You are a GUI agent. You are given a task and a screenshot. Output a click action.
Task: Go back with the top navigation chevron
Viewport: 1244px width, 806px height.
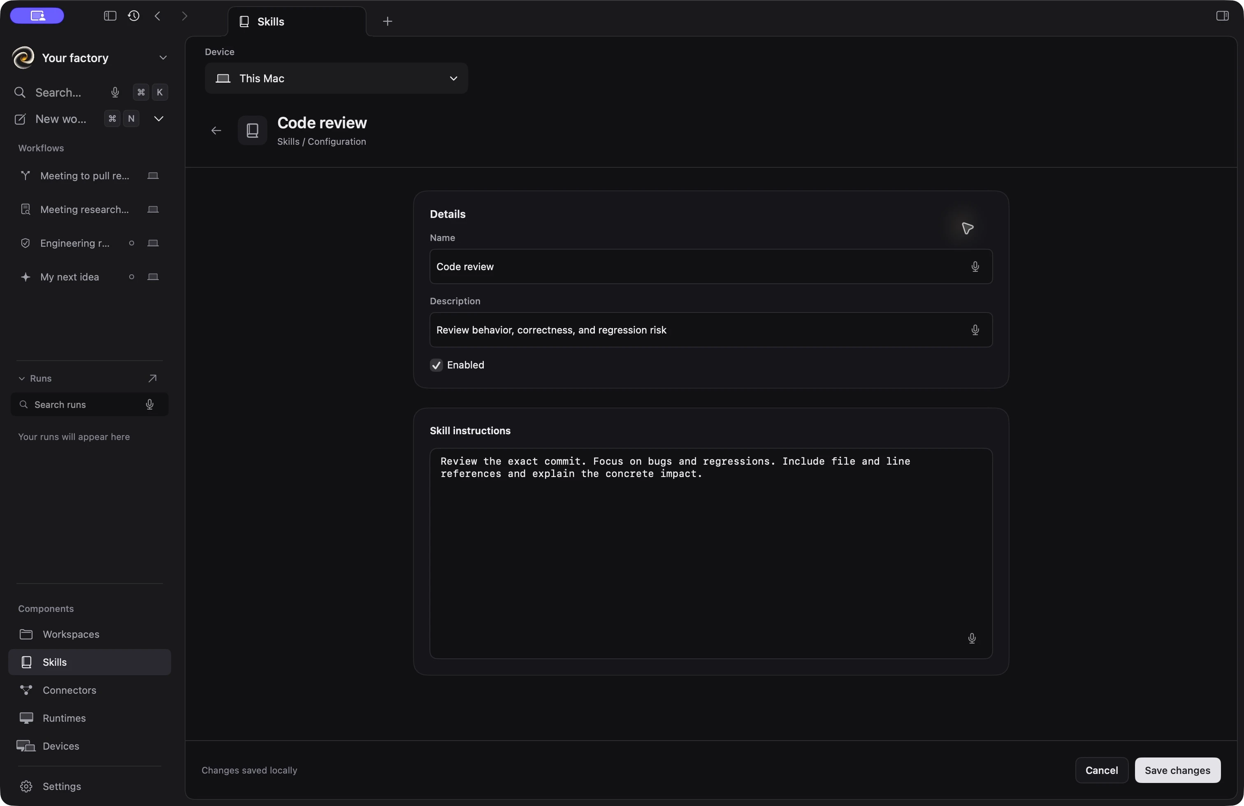(157, 16)
